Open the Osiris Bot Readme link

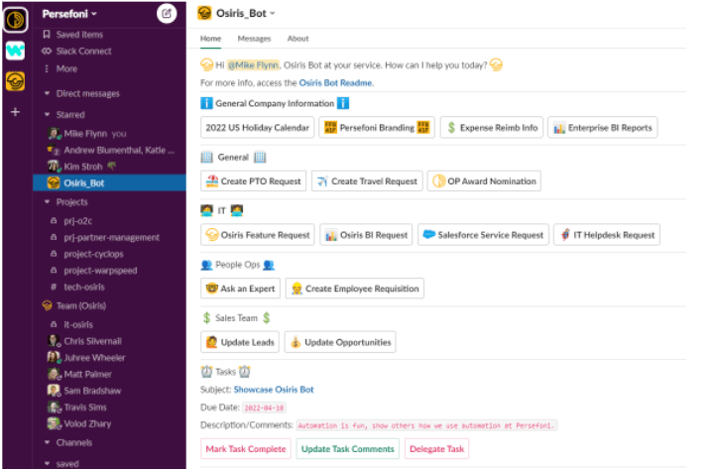click(335, 83)
